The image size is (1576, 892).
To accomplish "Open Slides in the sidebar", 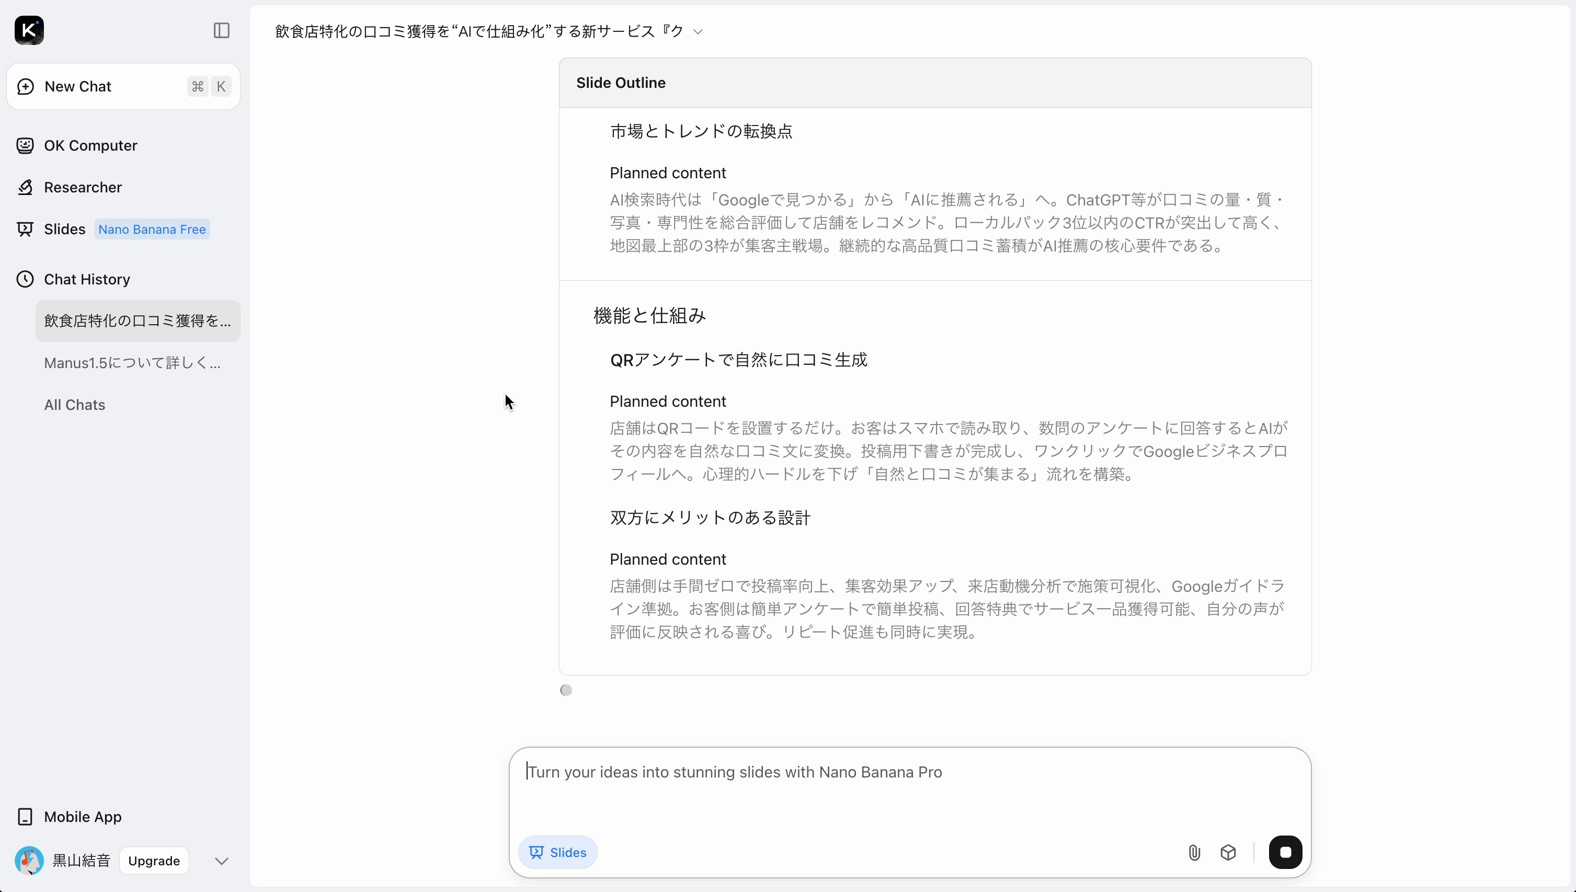I will (x=64, y=229).
